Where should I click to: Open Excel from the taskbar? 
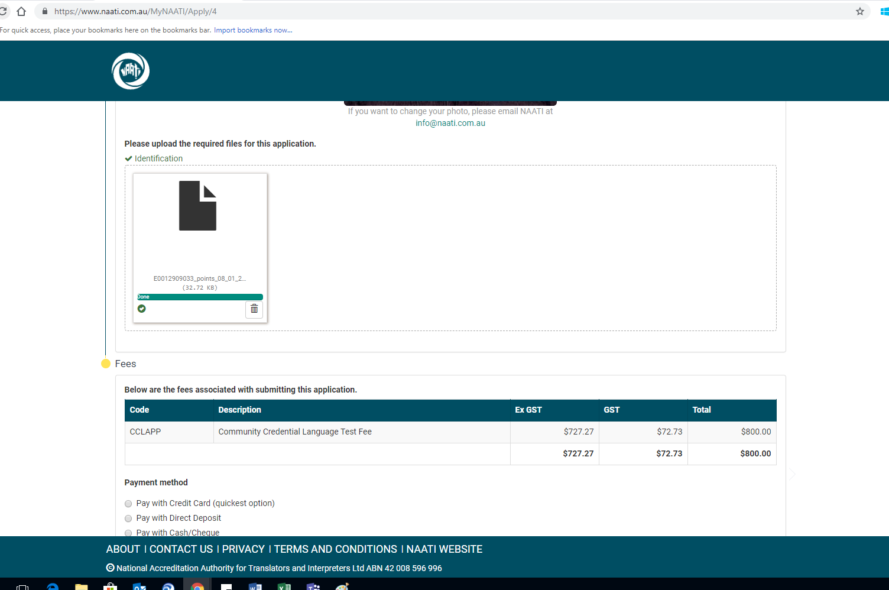click(x=284, y=586)
